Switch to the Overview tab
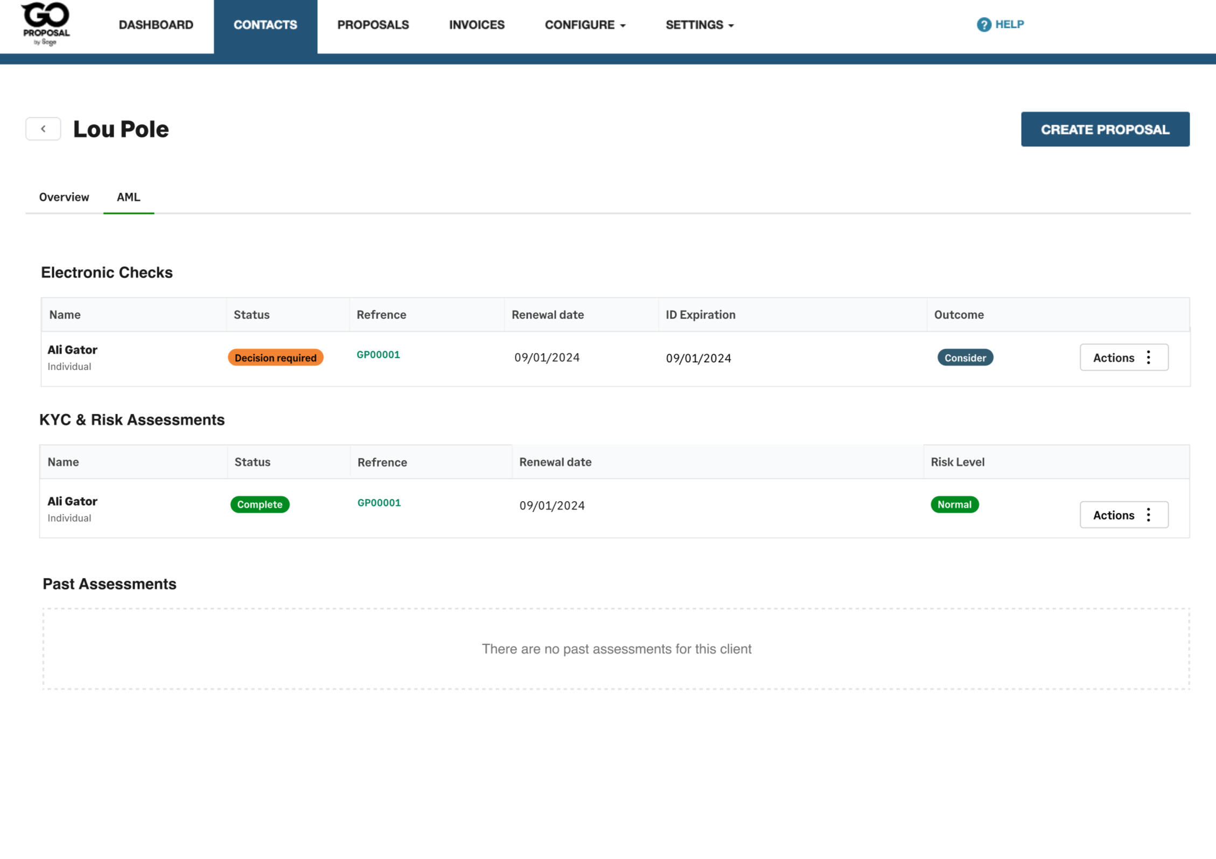1216x859 pixels. point(64,197)
